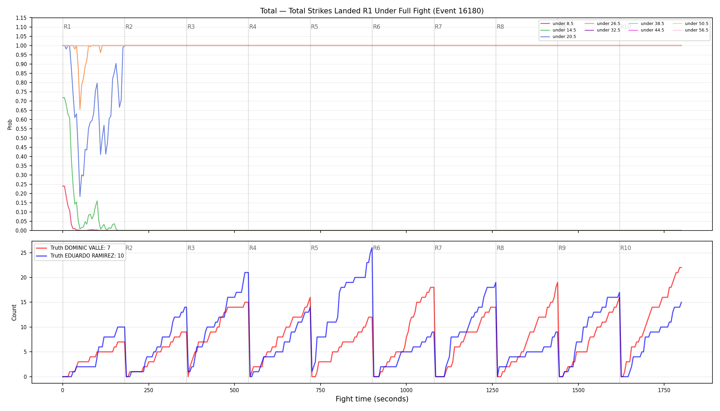Click the R10 round marker in Count chart
The width and height of the screenshot is (720, 411).
pyautogui.click(x=625, y=248)
